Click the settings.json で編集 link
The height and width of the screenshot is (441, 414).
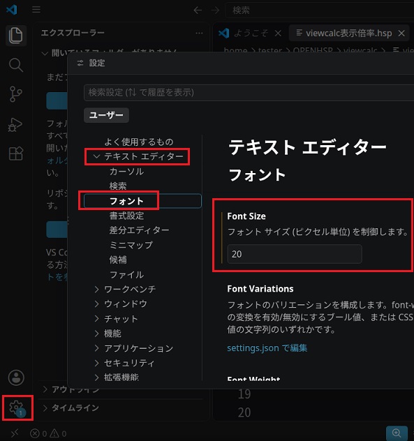coord(267,348)
